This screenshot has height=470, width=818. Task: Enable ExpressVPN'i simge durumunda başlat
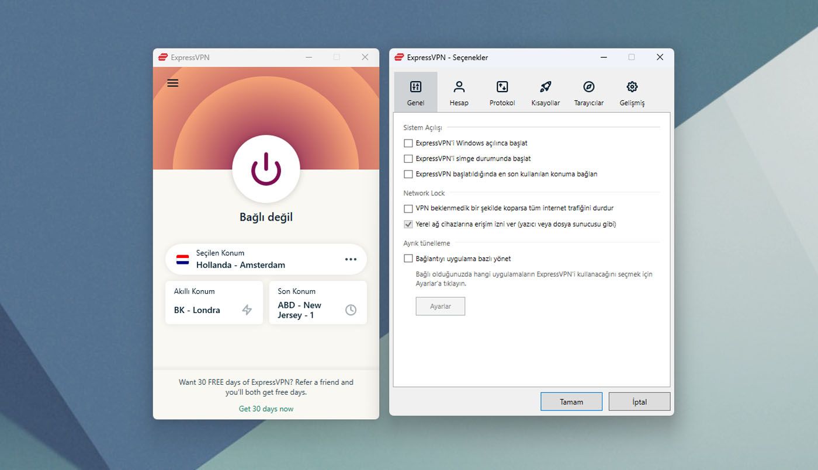pyautogui.click(x=408, y=158)
